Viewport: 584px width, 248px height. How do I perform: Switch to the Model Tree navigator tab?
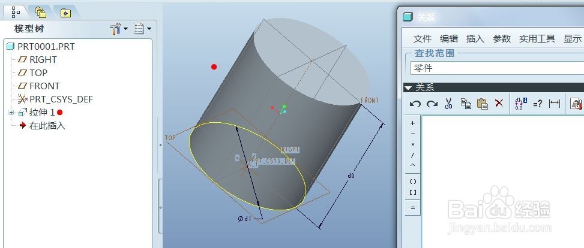[x=16, y=13]
